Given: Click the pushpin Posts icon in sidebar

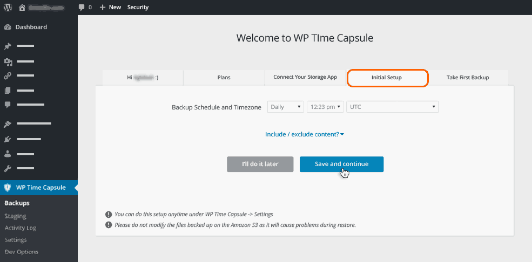Looking at the screenshot, I should (x=8, y=46).
